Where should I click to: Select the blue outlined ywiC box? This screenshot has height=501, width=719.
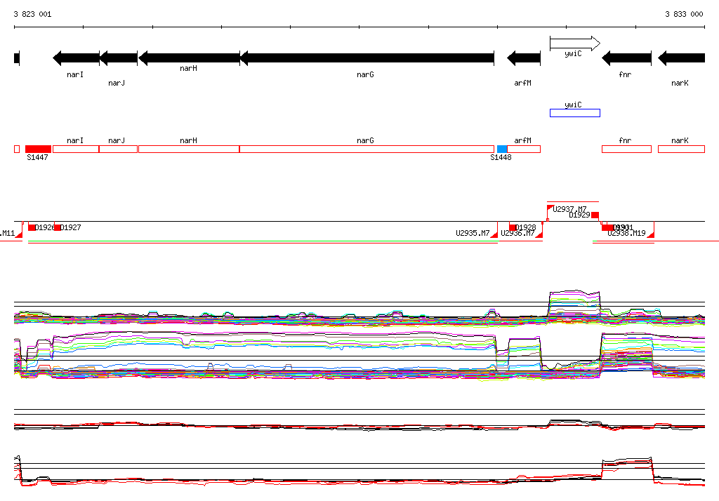(x=575, y=113)
